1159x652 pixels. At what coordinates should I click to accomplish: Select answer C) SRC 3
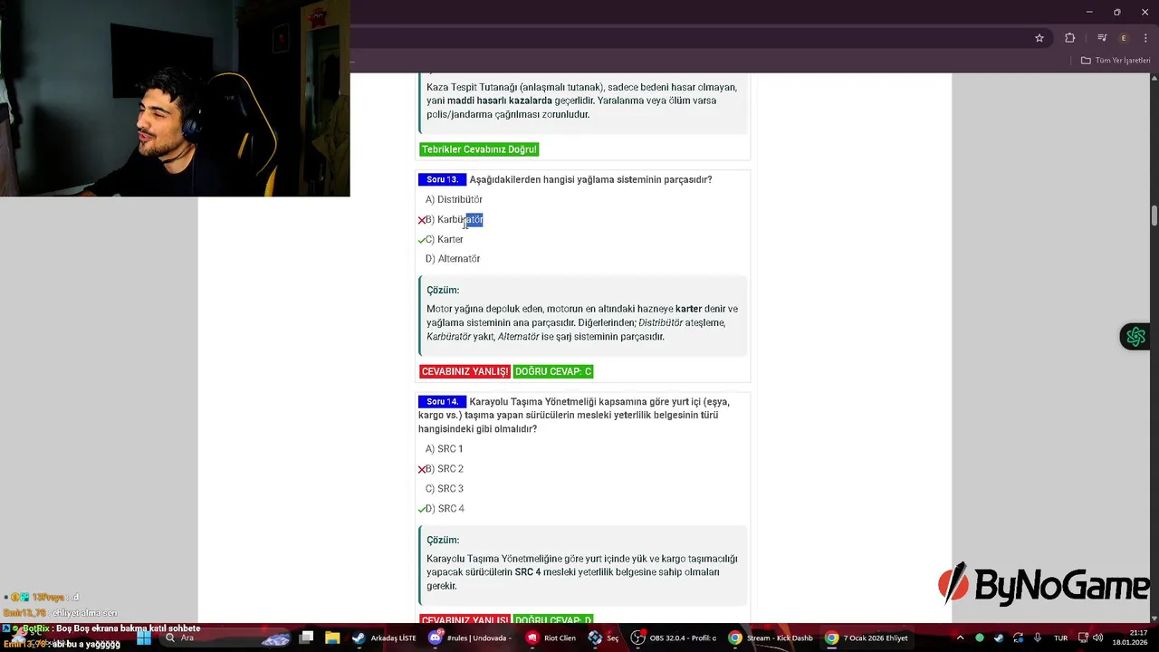(x=444, y=489)
